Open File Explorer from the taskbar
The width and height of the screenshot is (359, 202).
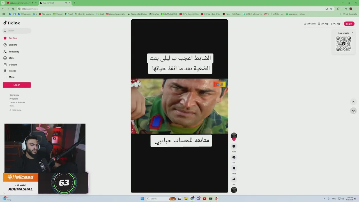(x=186, y=199)
